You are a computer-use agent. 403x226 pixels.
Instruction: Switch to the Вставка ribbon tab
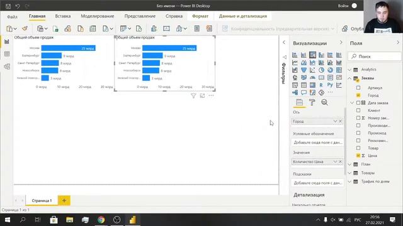click(x=63, y=16)
